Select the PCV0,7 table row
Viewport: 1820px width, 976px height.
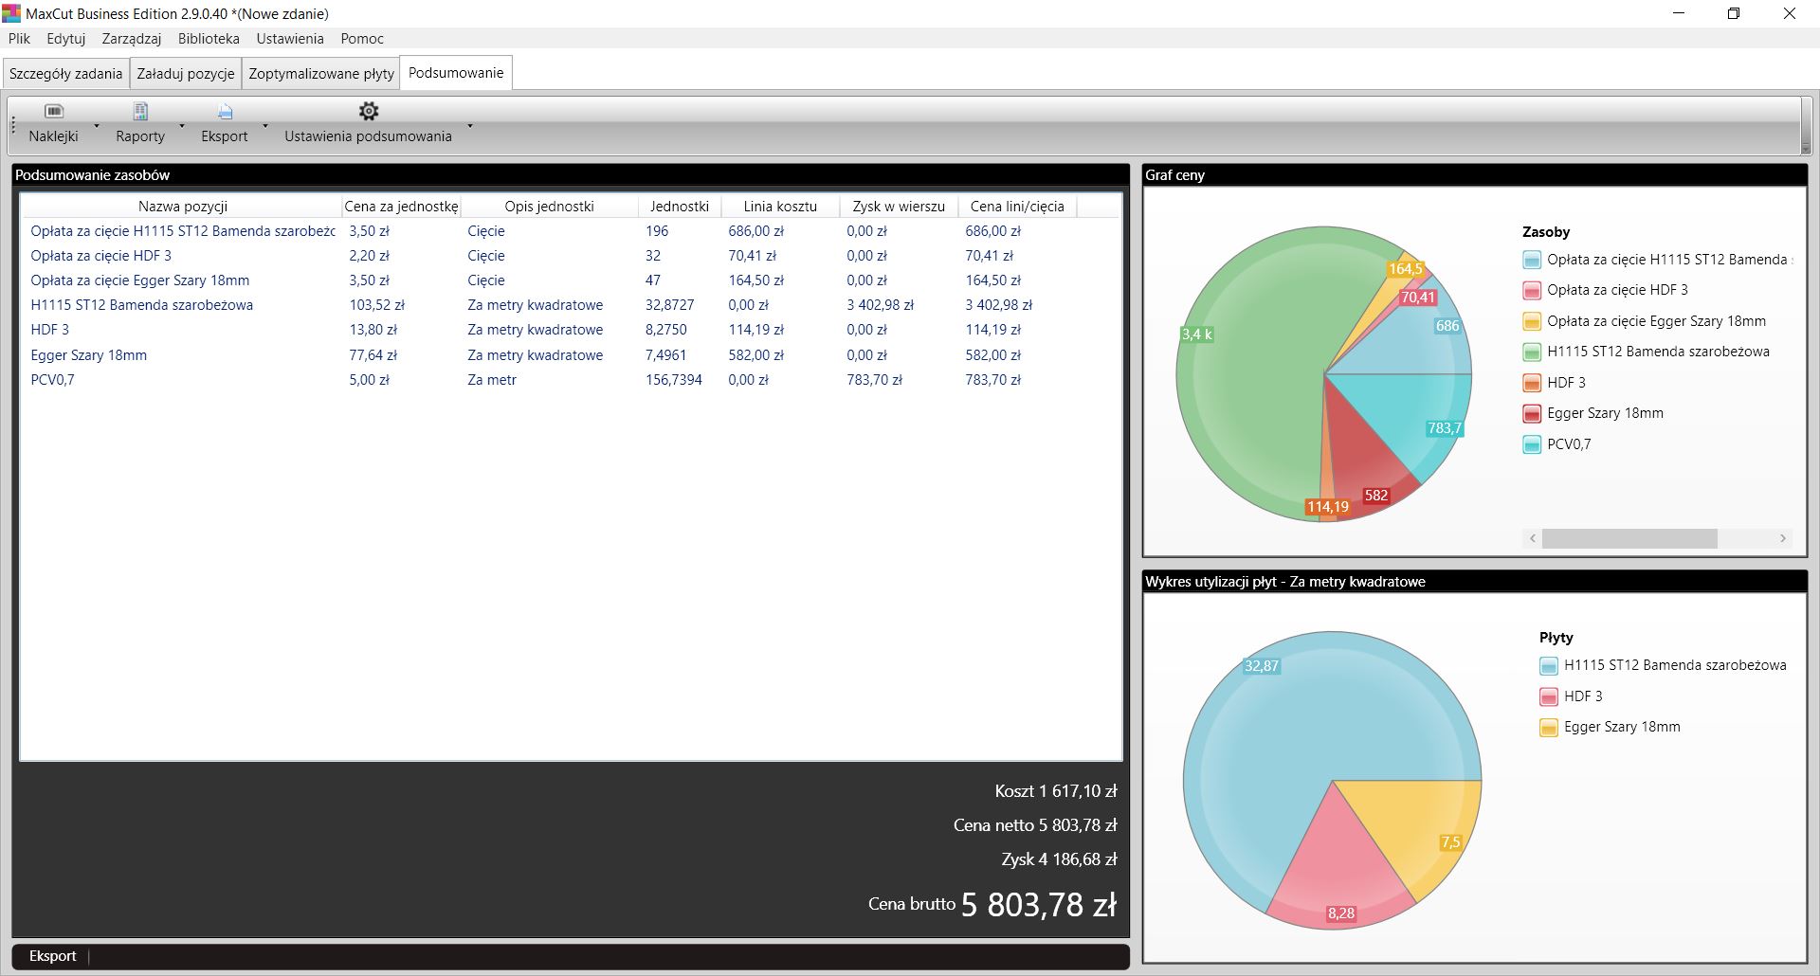click(x=53, y=380)
